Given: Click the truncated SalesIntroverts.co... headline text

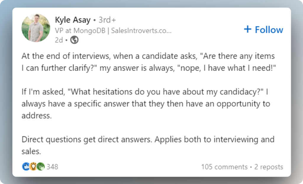Looking at the screenshot, I should [141, 30].
